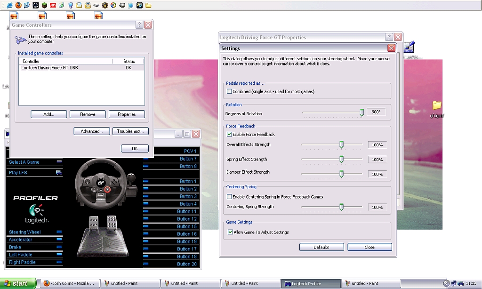
Task: Click the 900° rotation value field
Action: click(x=376, y=112)
